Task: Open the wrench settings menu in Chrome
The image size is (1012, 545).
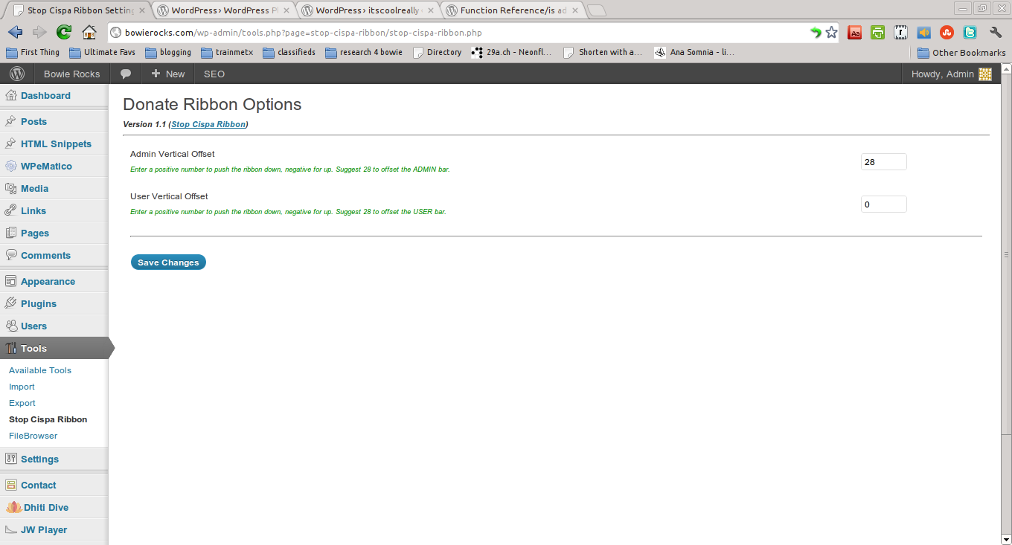Action: (x=996, y=33)
